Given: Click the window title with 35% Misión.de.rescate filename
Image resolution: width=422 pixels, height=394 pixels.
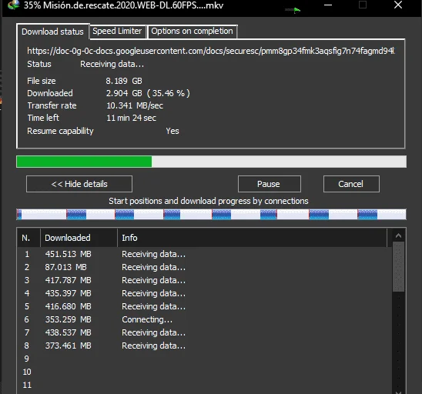Looking at the screenshot, I should click(123, 5).
